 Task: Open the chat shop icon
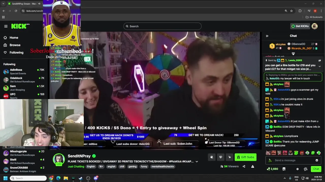284,169
